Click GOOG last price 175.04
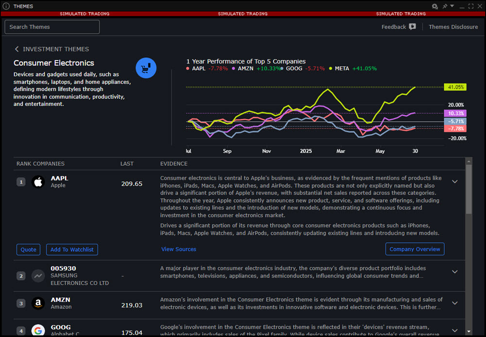Image resolution: width=486 pixels, height=337 pixels. pyautogui.click(x=132, y=333)
